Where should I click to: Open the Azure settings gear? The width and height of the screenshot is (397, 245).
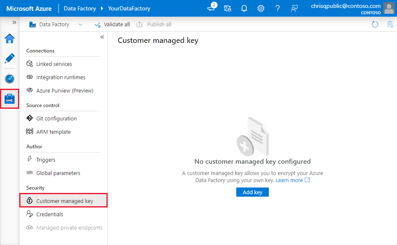pos(260,8)
